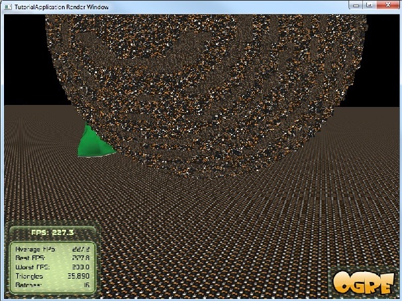Click the OGRE logo in the corner
402x301 pixels.
tap(364, 282)
